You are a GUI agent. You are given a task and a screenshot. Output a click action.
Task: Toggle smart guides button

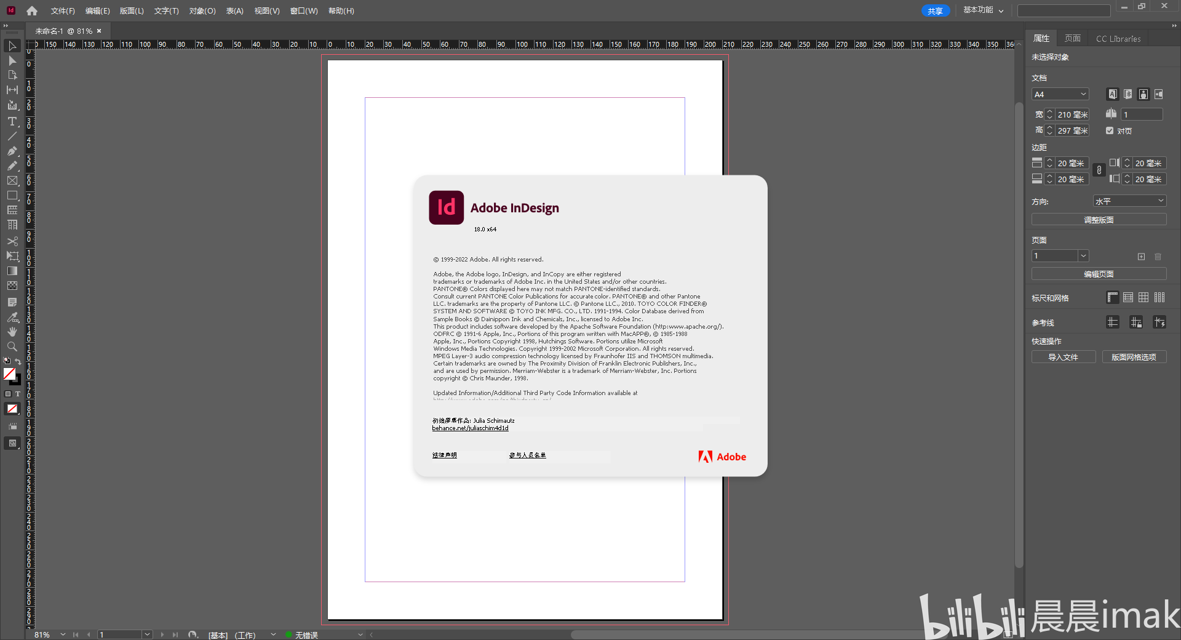tap(1159, 322)
